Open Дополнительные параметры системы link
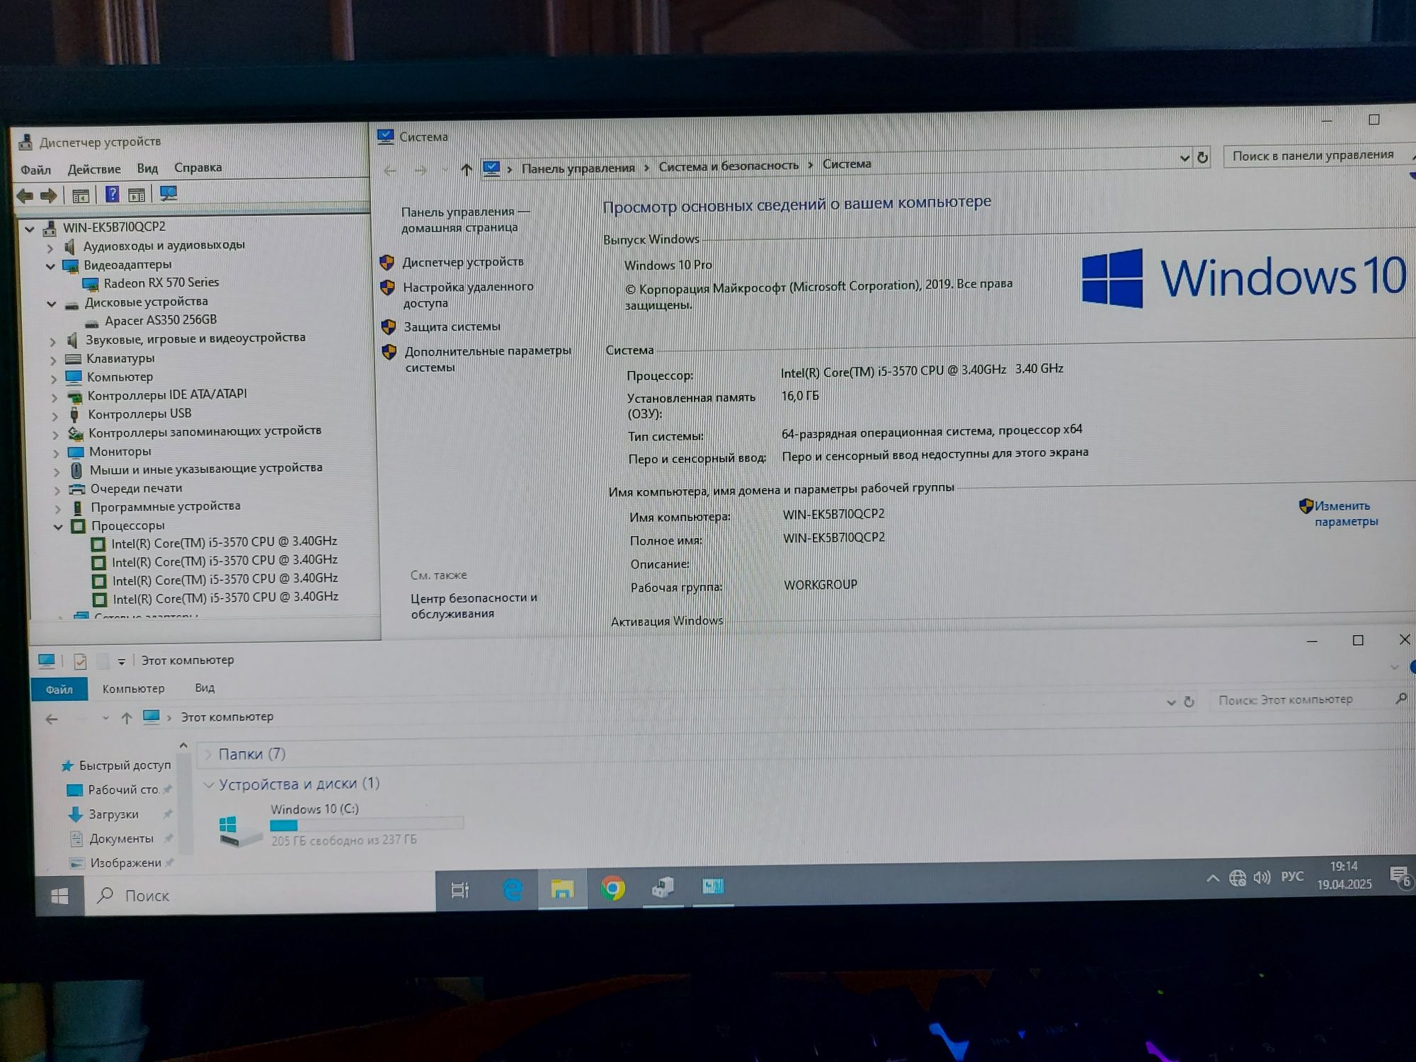This screenshot has width=1416, height=1062. (x=488, y=358)
